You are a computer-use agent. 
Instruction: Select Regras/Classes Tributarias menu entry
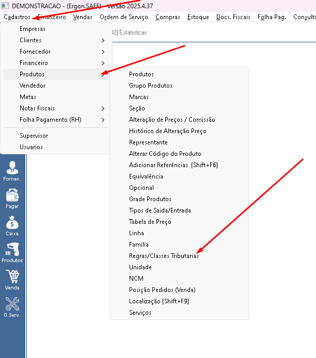point(164,256)
